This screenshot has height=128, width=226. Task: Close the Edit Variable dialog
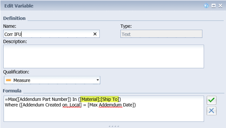click(x=220, y=6)
